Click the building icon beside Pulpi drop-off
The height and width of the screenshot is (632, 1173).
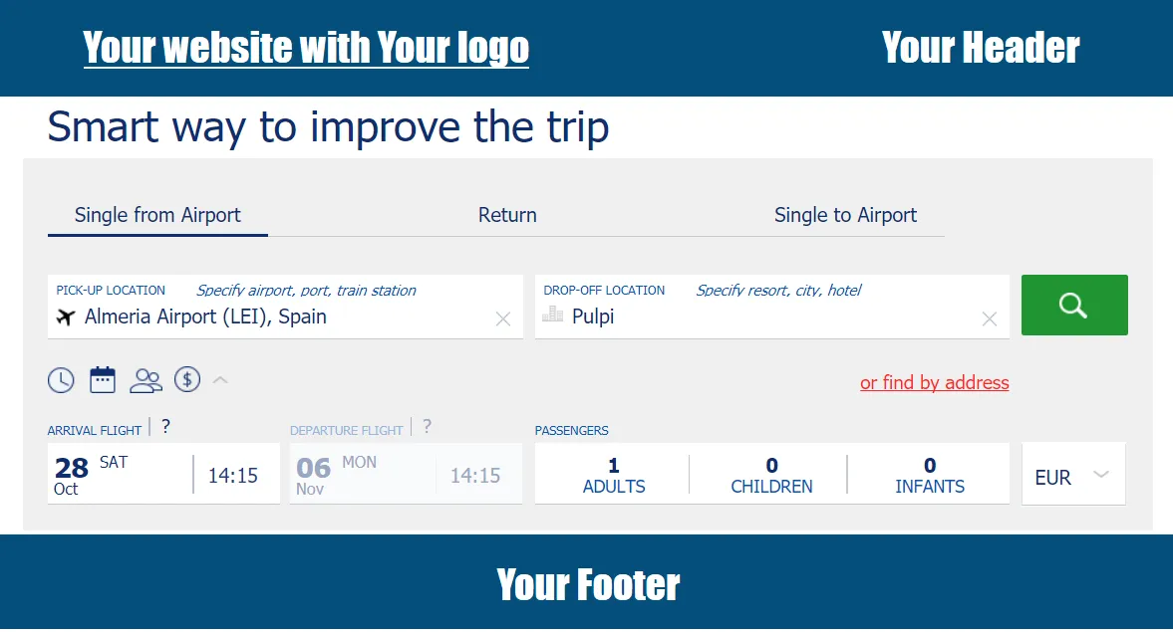(x=554, y=316)
